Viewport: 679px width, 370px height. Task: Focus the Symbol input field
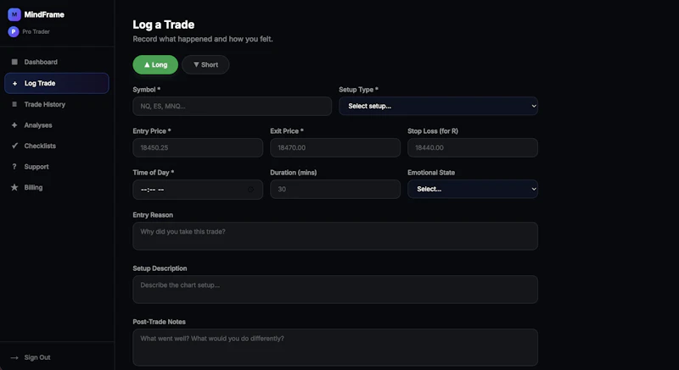pos(232,106)
